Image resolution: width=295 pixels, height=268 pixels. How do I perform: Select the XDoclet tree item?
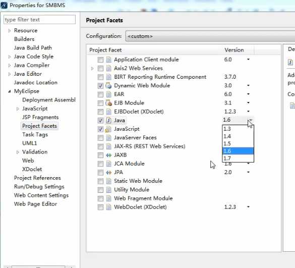coord(32,169)
